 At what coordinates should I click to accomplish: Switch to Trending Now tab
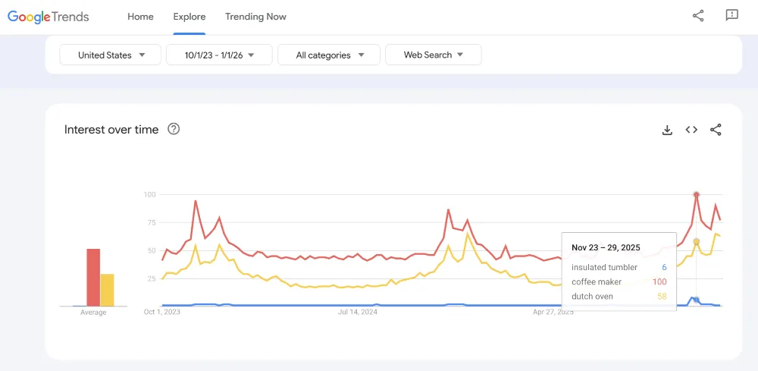(x=255, y=17)
